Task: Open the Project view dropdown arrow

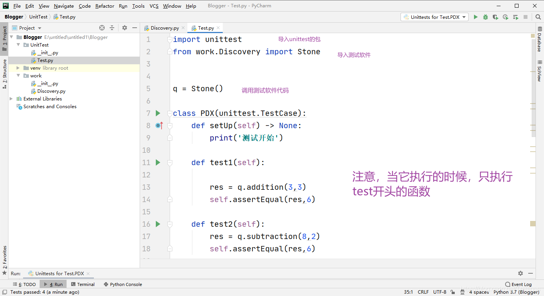Action: pos(40,28)
